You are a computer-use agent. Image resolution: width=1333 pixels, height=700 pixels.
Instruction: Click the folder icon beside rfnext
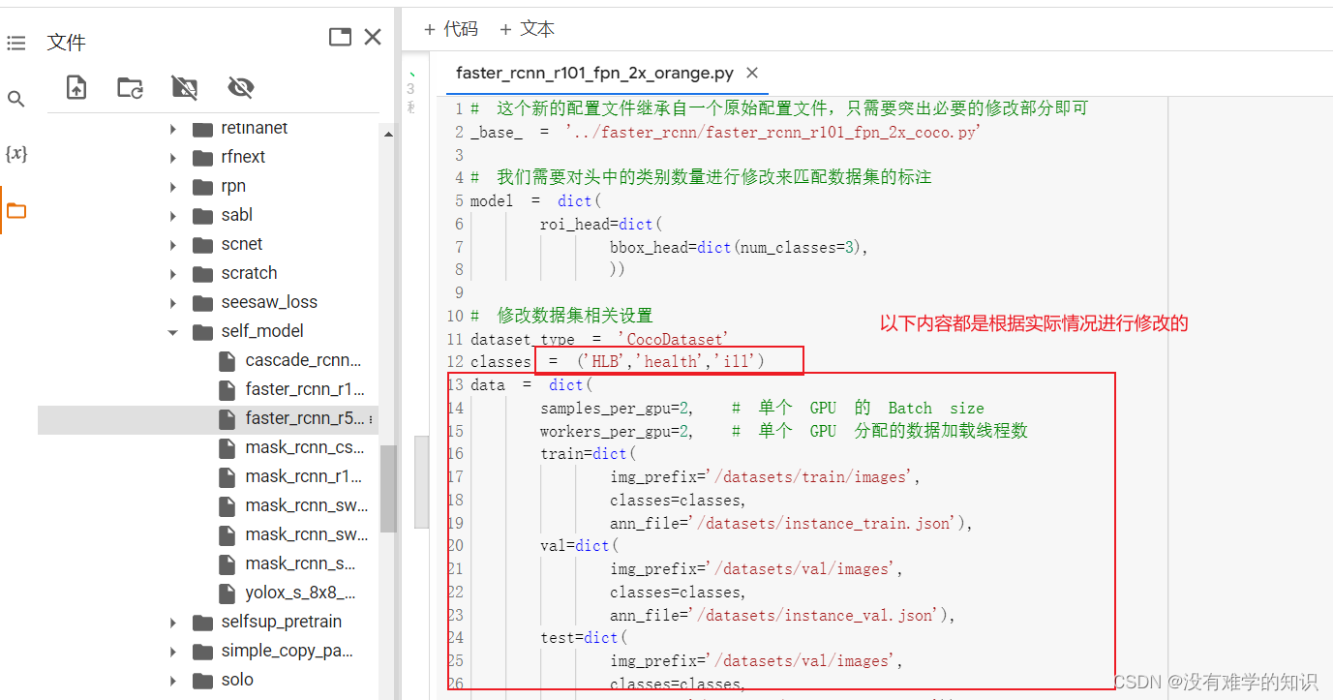[x=202, y=158]
